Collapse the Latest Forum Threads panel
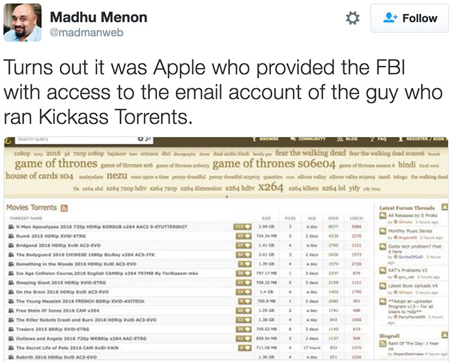 444,207
